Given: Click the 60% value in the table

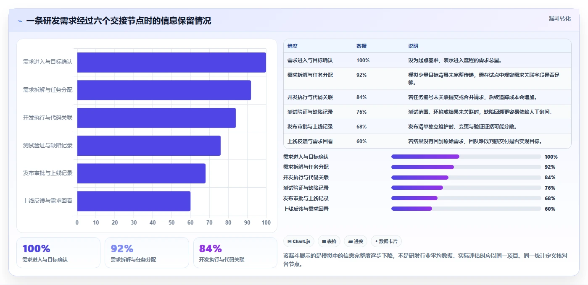Looking at the screenshot, I should 361,141.
